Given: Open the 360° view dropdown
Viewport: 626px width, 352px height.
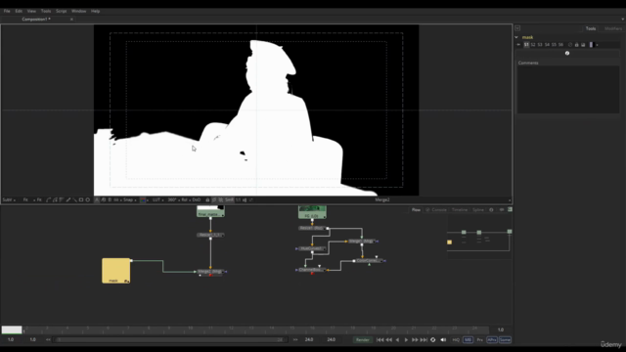Looking at the screenshot, I should (x=173, y=199).
